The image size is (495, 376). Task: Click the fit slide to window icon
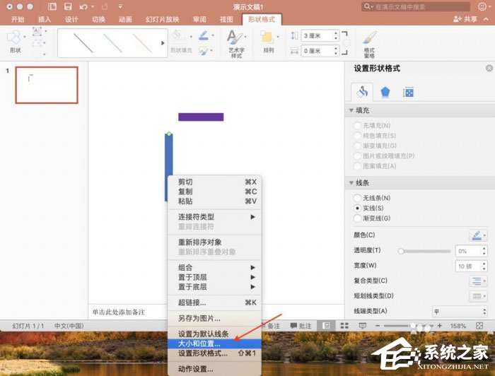coord(479,326)
